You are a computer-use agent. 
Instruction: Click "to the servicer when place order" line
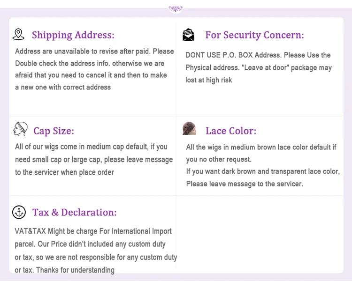(x=64, y=172)
